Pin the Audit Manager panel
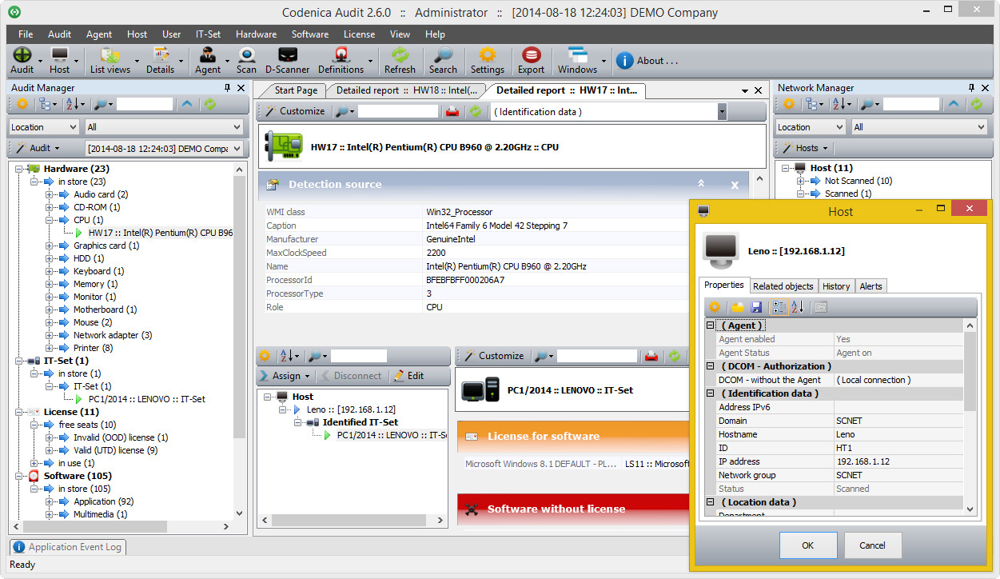Image resolution: width=1000 pixels, height=579 pixels. point(228,88)
